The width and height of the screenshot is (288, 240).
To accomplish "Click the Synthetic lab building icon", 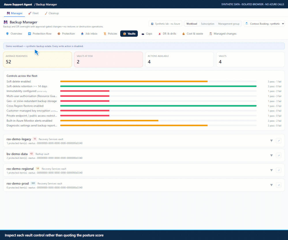I will (x=152, y=24).
